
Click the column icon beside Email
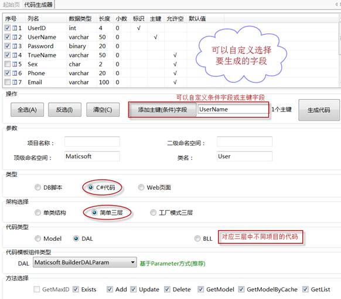coord(15,82)
